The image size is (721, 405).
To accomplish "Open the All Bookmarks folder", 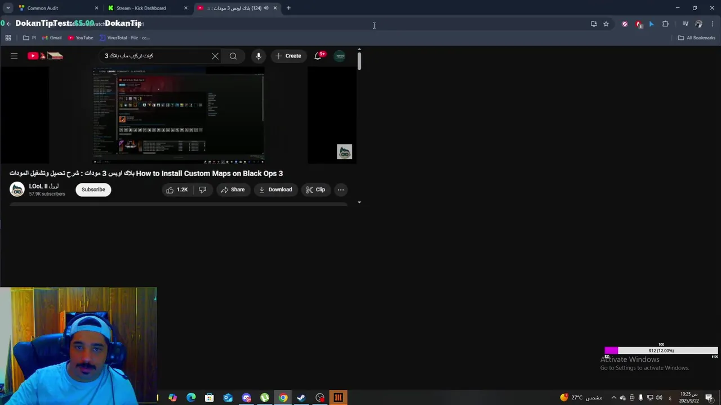I will (696, 38).
